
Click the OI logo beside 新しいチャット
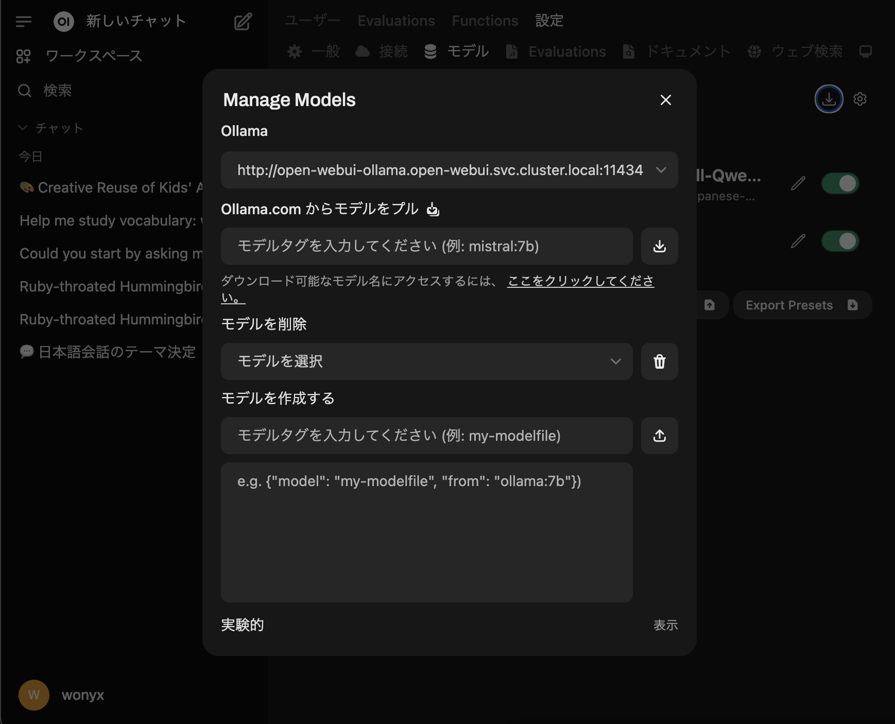64,21
